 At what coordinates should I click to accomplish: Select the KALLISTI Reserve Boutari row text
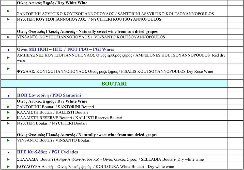point(70,118)
